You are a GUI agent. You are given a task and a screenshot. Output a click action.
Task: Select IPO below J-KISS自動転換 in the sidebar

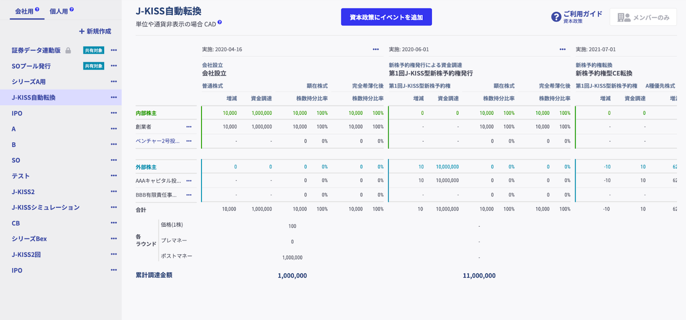pyautogui.click(x=17, y=113)
